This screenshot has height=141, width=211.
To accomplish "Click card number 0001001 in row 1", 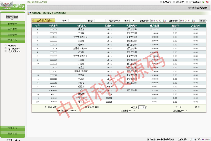I will [x=53, y=29].
